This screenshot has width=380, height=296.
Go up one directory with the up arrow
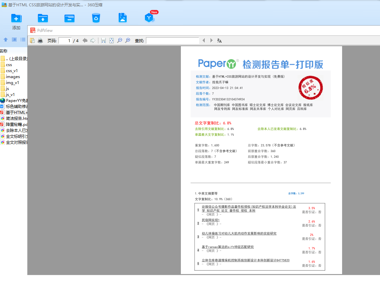point(6,40)
